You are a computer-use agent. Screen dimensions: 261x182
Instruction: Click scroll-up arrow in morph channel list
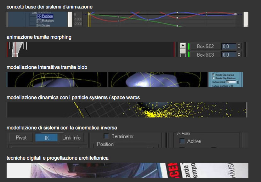pos(183,46)
